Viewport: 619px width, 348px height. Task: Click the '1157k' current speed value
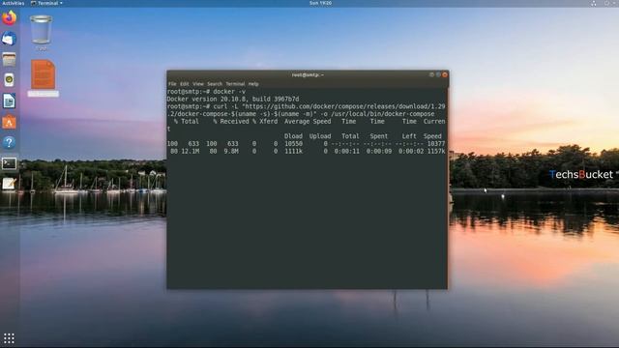436,151
